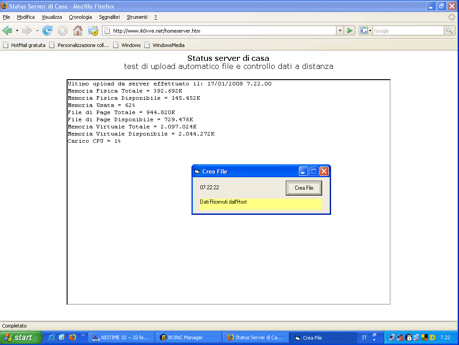The image size is (459, 345).
Task: Switch to Crea File taskbar button
Action: (x=322, y=338)
